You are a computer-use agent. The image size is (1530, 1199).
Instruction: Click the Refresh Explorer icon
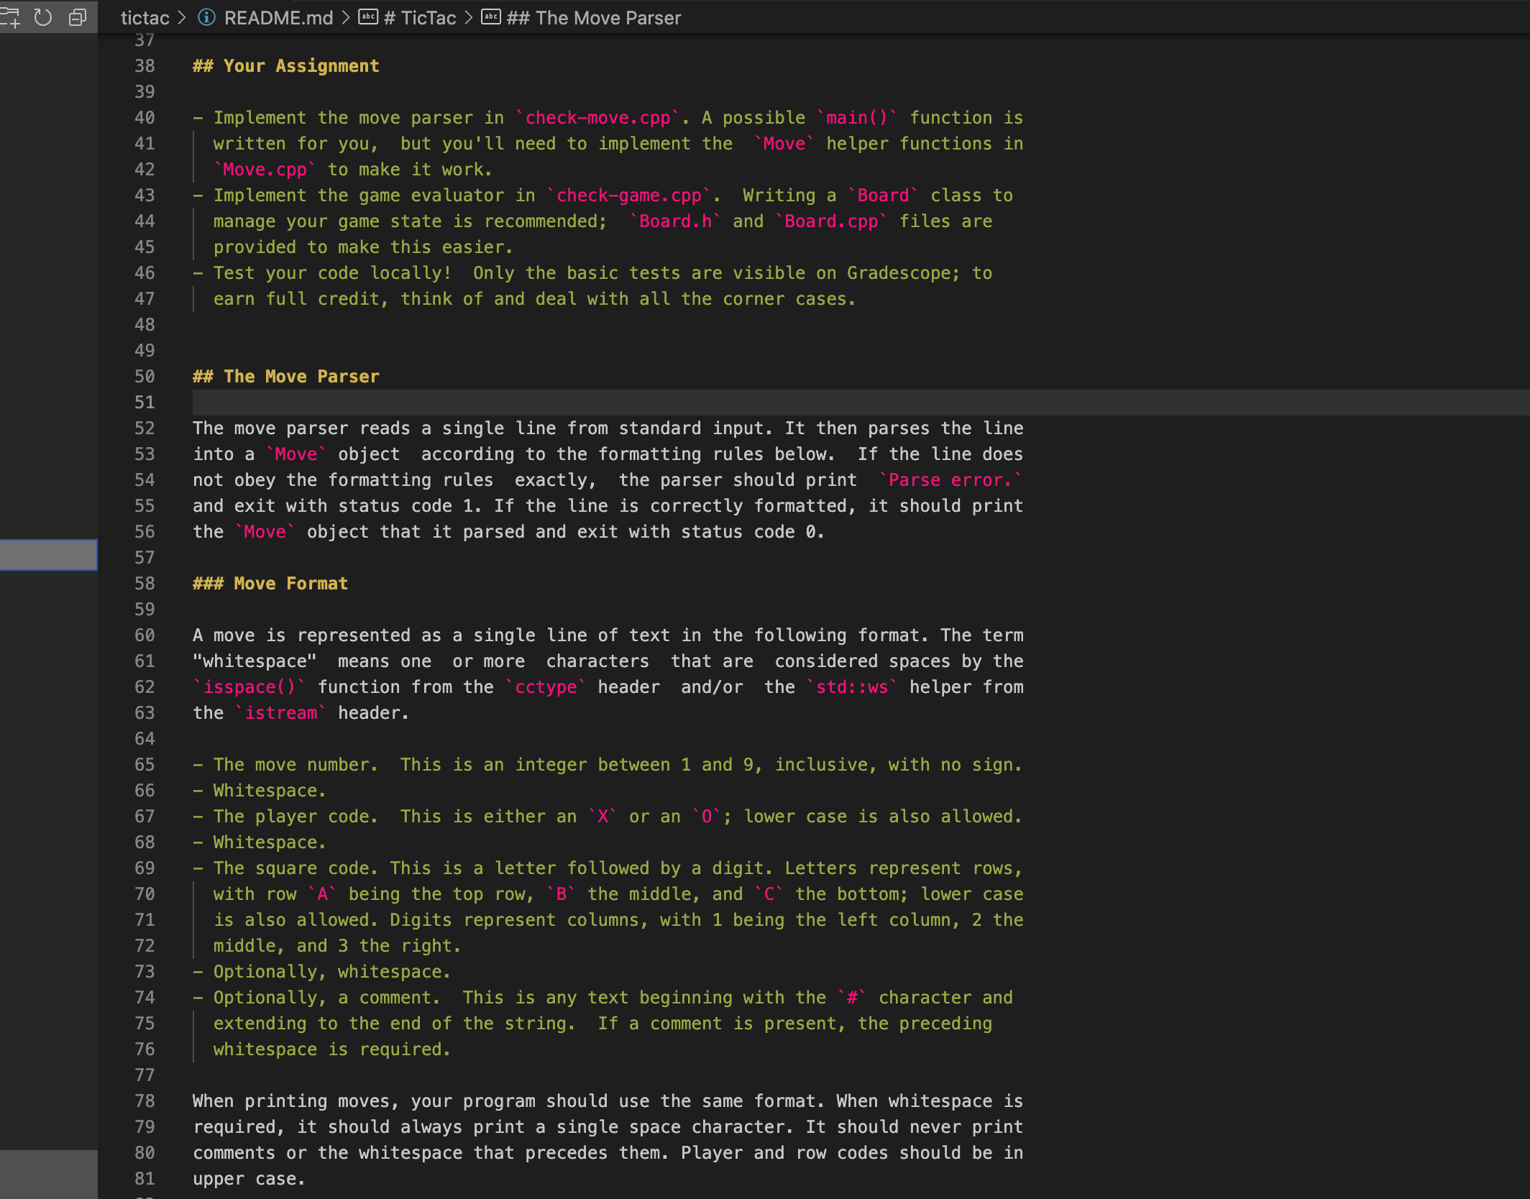43,17
